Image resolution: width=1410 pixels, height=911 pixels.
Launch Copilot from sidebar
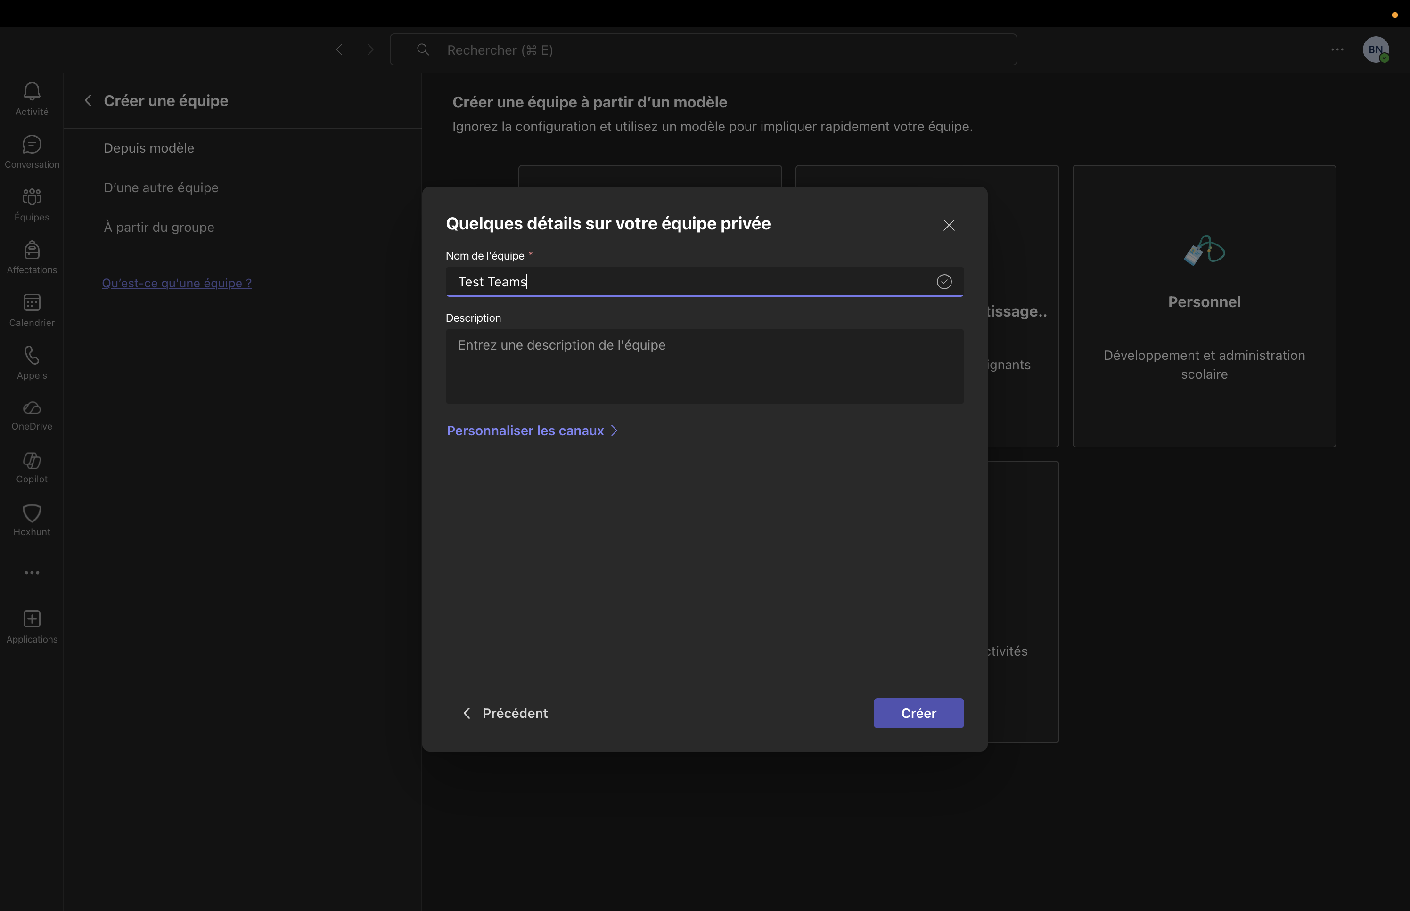[x=32, y=467]
